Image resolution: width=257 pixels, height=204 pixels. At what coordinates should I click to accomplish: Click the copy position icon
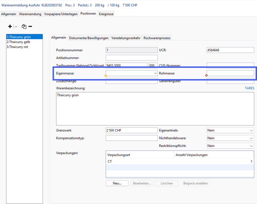pos(24,26)
